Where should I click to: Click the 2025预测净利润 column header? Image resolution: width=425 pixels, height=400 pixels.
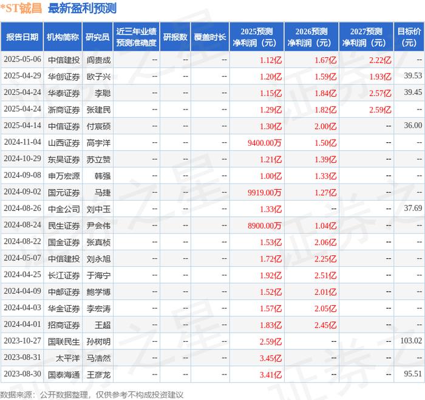pos(257,37)
